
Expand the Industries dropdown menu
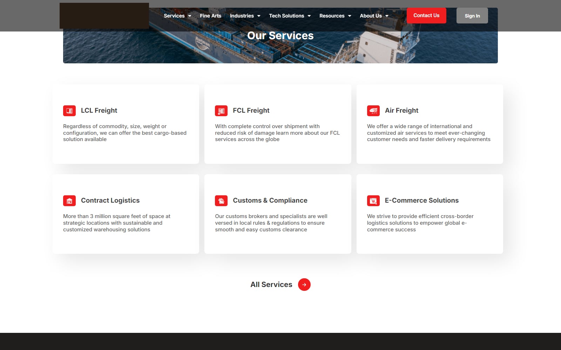pyautogui.click(x=245, y=16)
